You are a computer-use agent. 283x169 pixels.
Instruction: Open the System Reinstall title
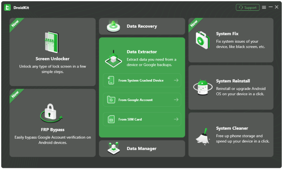pos(233,81)
